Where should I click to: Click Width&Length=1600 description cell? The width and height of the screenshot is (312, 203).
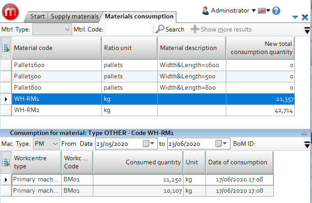[x=192, y=65]
